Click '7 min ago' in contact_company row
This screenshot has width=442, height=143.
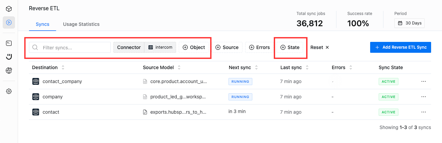(x=291, y=82)
